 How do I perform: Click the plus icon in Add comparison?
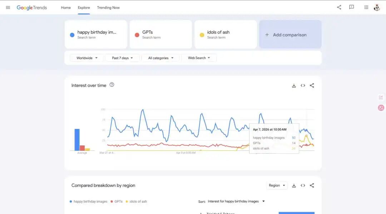coord(267,35)
